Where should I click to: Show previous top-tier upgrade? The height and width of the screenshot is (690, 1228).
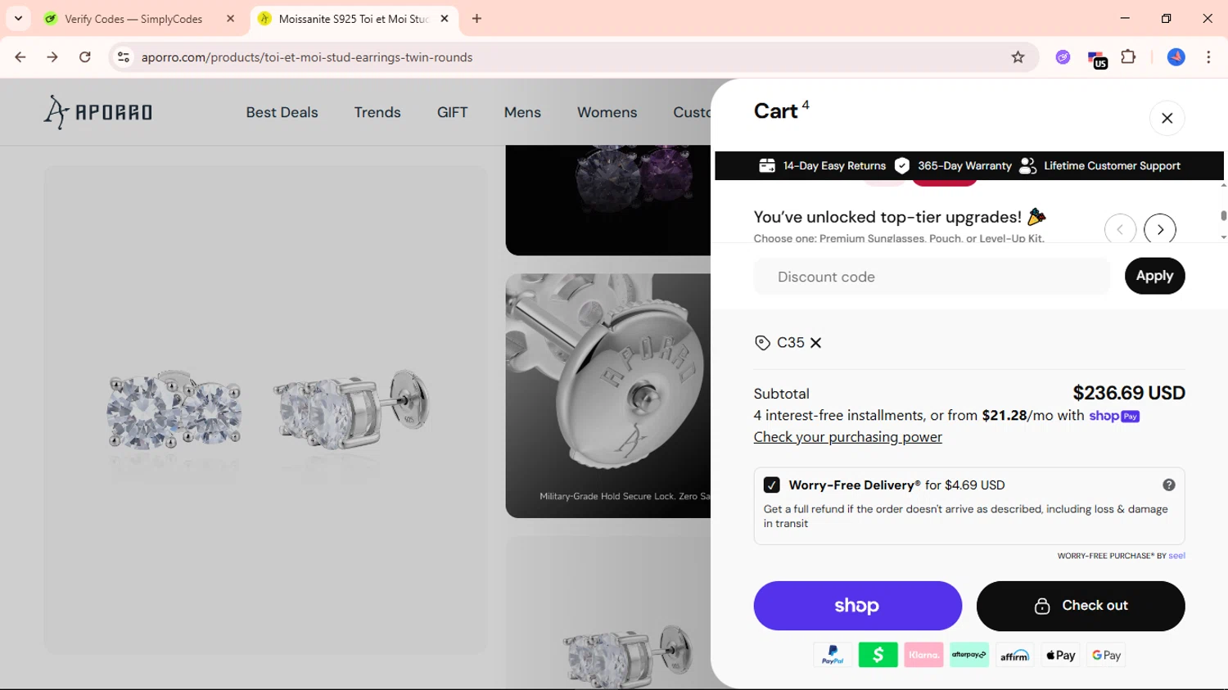point(1120,230)
